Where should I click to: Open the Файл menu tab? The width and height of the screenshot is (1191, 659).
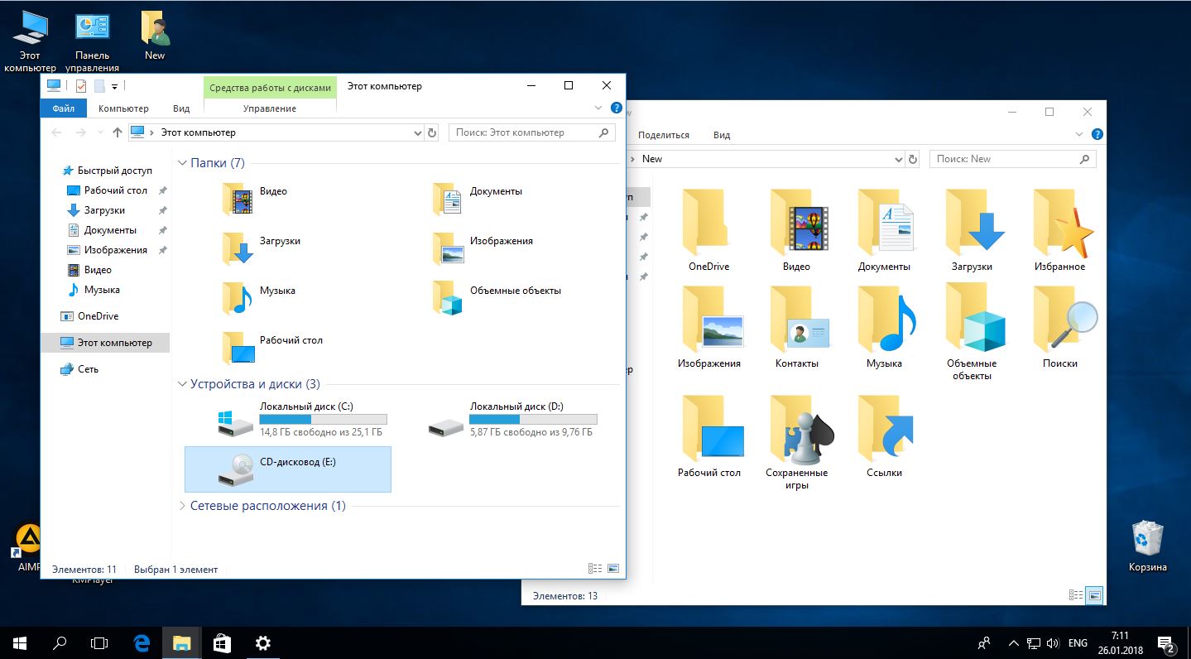(64, 108)
